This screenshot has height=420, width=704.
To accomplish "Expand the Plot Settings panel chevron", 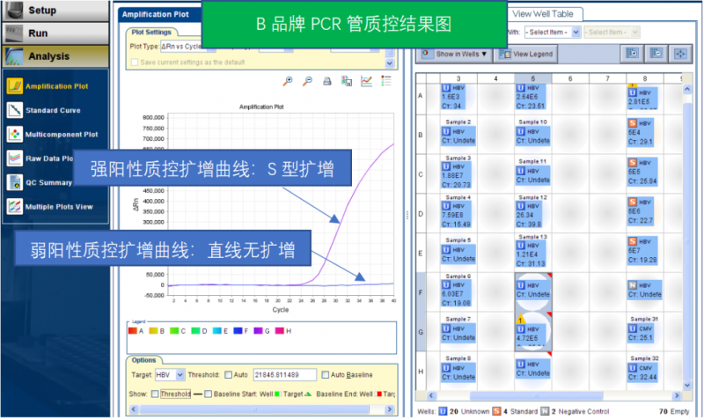I will [x=389, y=63].
